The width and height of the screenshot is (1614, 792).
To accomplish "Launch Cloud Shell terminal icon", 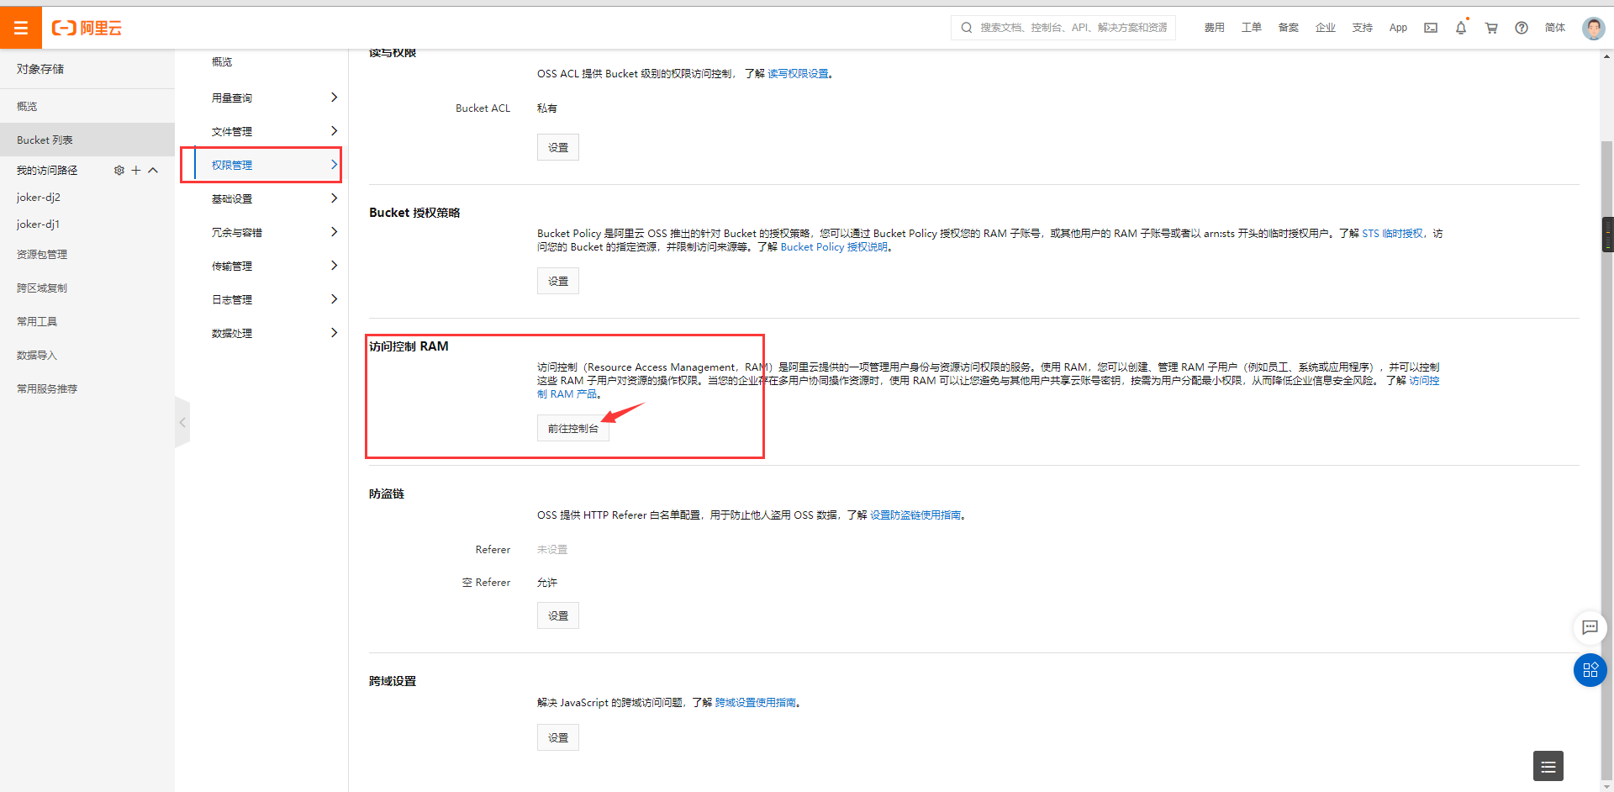I will (x=1430, y=28).
